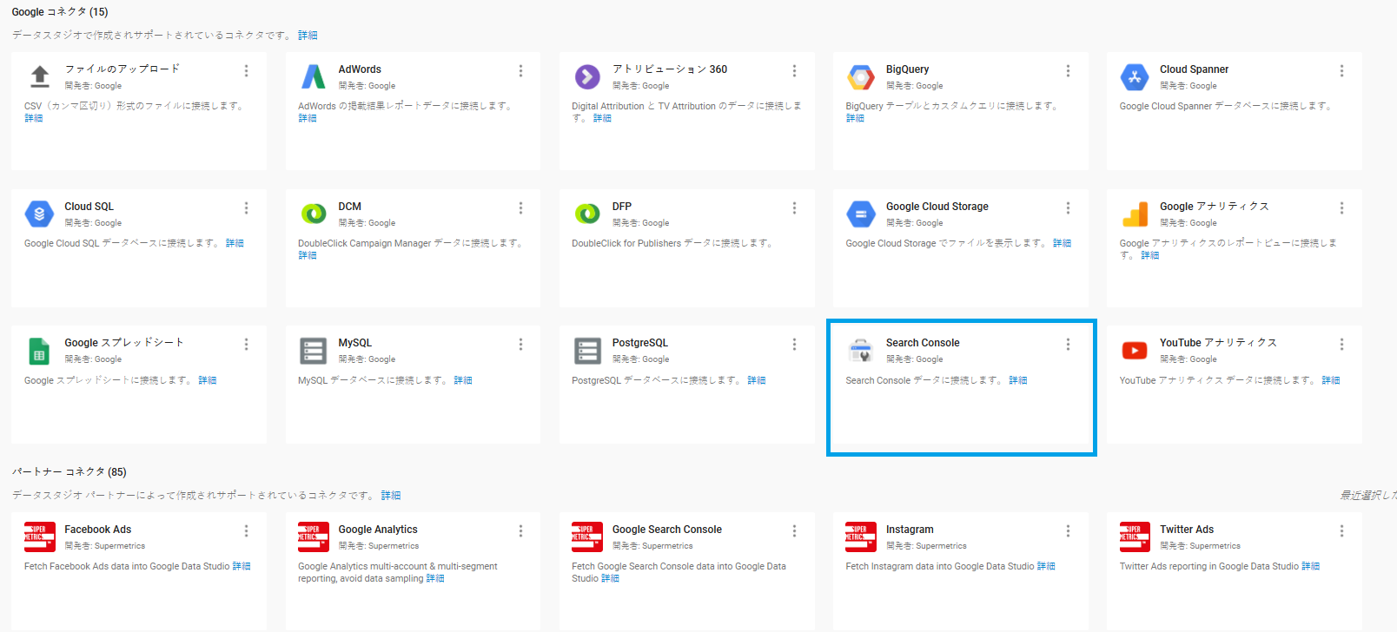The width and height of the screenshot is (1397, 632).
Task: Open more options for Attribution 360 card
Action: pos(794,70)
